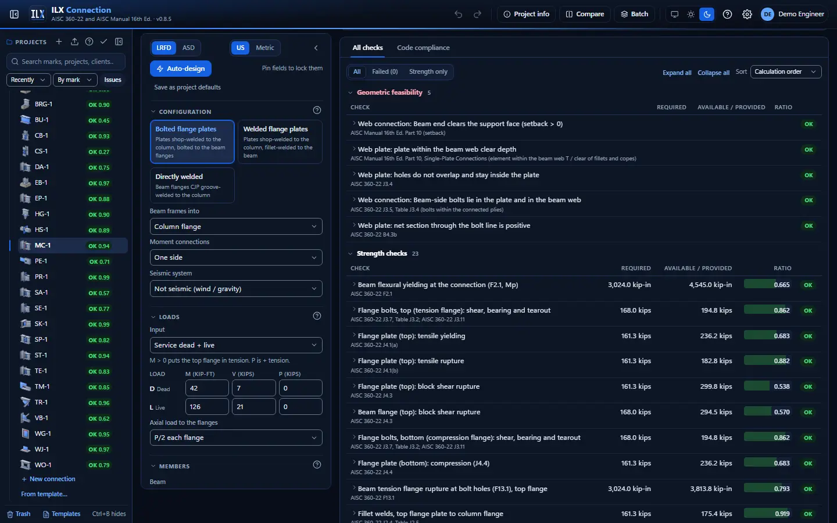The image size is (837, 523).
Task: Open help icon next to LOADS
Action: [x=317, y=316]
